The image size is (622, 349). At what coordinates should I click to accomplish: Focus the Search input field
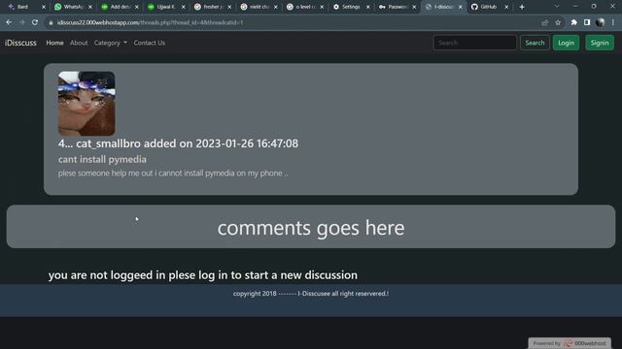coord(475,43)
